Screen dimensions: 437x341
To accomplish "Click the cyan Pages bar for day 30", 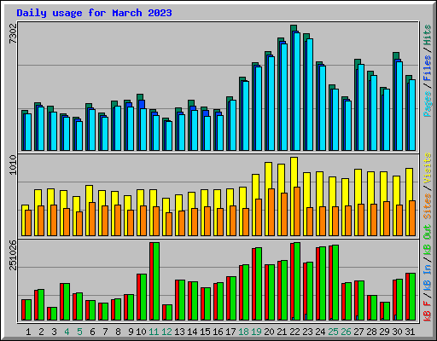I will click(399, 106).
